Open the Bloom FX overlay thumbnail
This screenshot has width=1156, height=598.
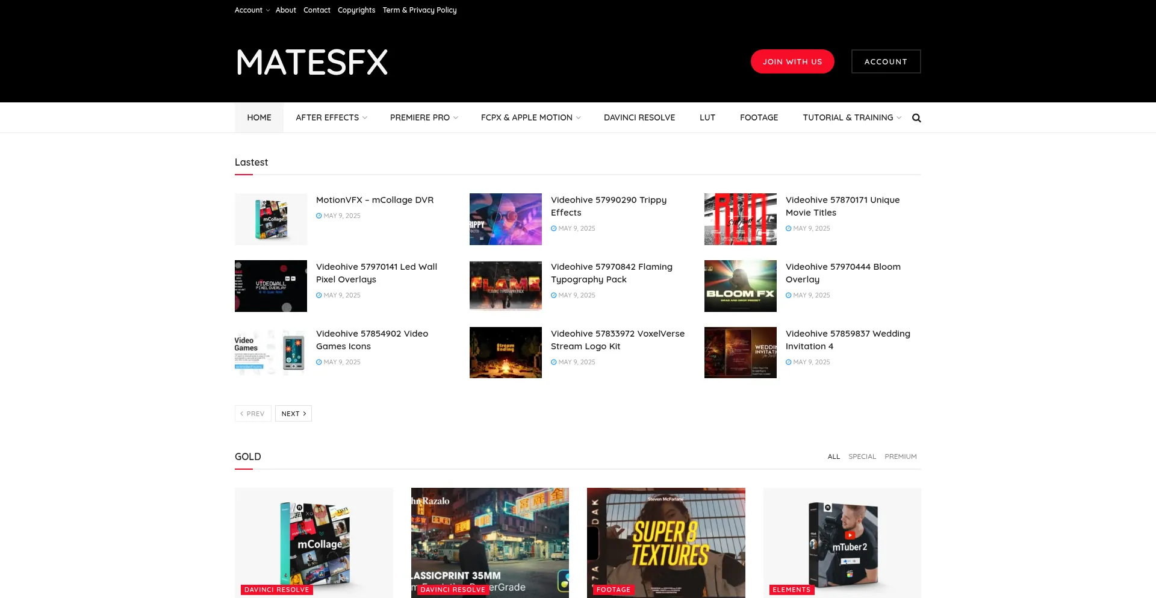coord(740,286)
